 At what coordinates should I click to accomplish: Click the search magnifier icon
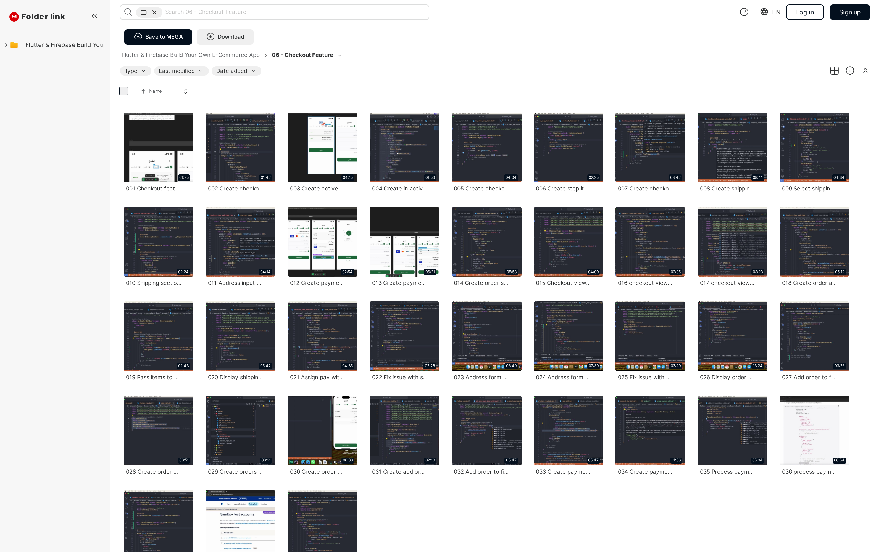click(128, 12)
